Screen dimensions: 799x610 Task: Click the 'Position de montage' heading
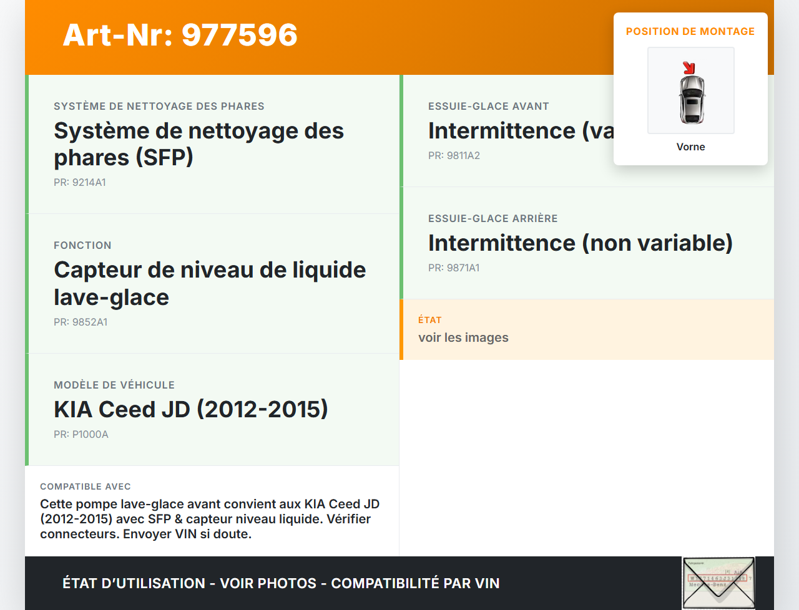pyautogui.click(x=690, y=31)
